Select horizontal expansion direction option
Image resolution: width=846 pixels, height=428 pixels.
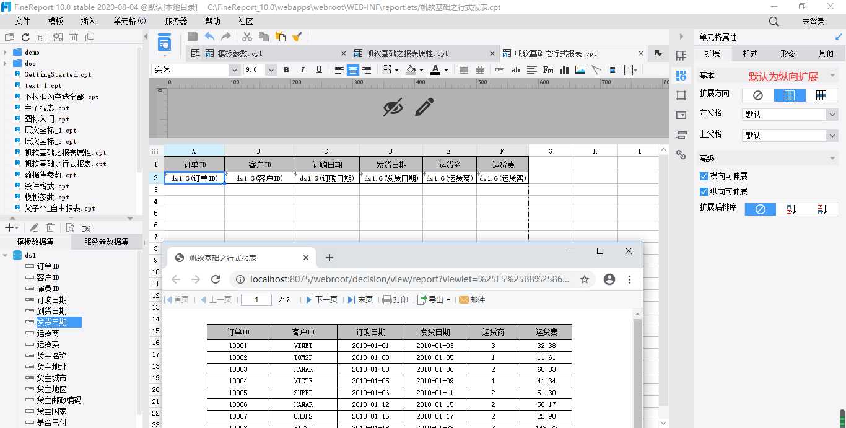821,95
